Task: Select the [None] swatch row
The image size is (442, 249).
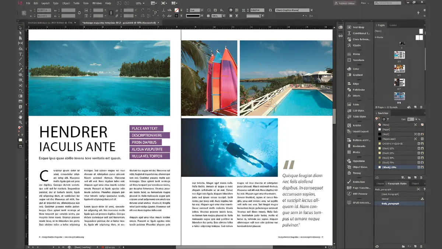Action: [400, 125]
